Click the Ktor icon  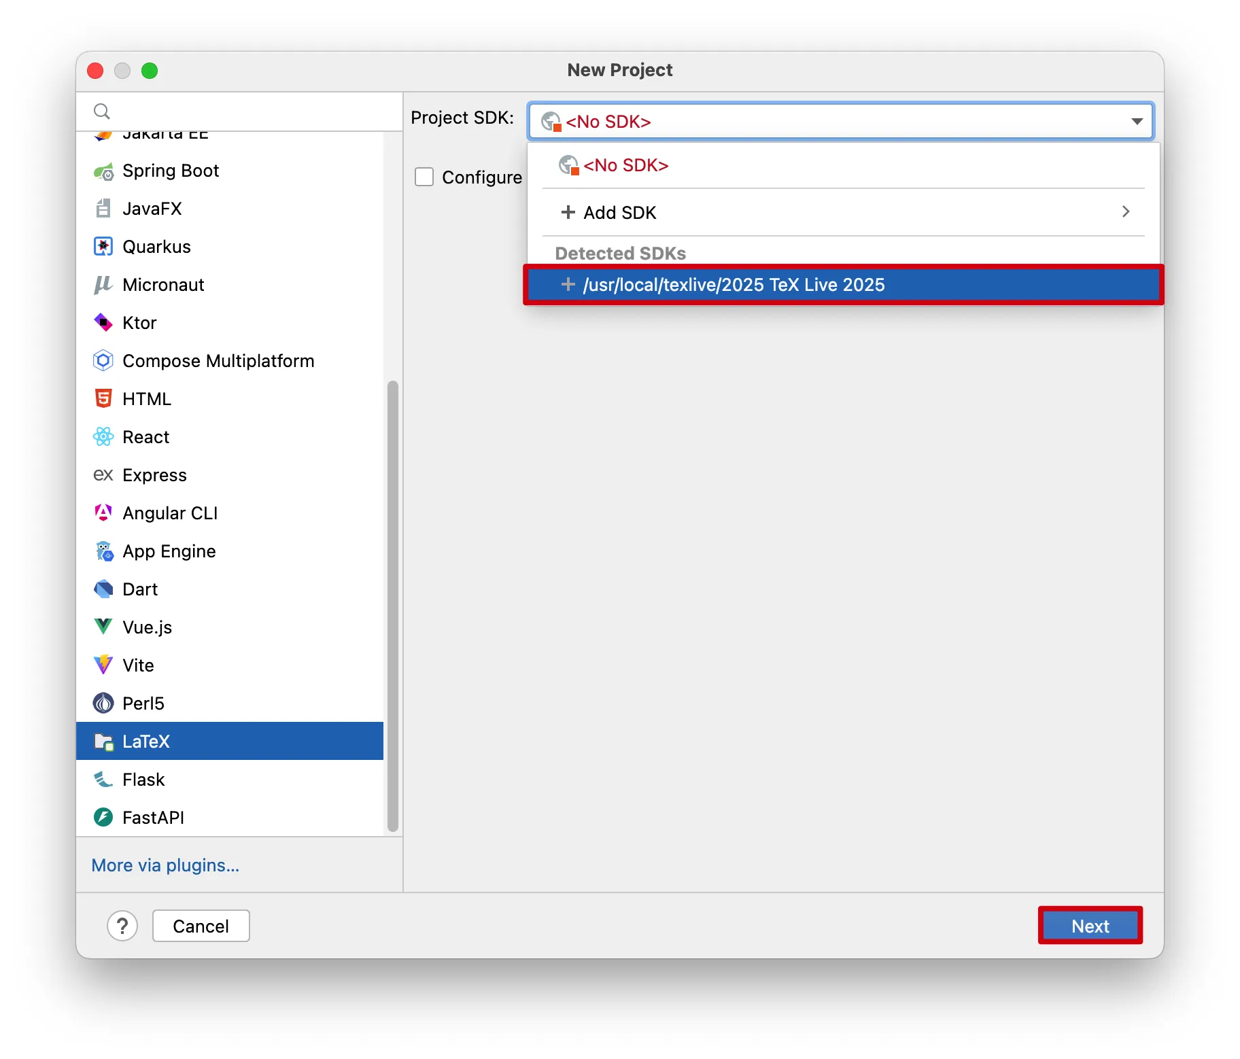(x=103, y=323)
